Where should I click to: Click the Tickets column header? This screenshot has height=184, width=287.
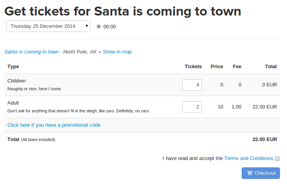(193, 67)
